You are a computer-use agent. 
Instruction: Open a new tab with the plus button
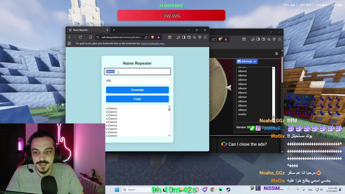114,30
